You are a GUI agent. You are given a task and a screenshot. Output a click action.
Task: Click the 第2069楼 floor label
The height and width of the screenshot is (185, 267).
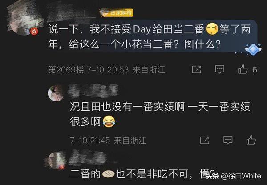click(x=66, y=70)
